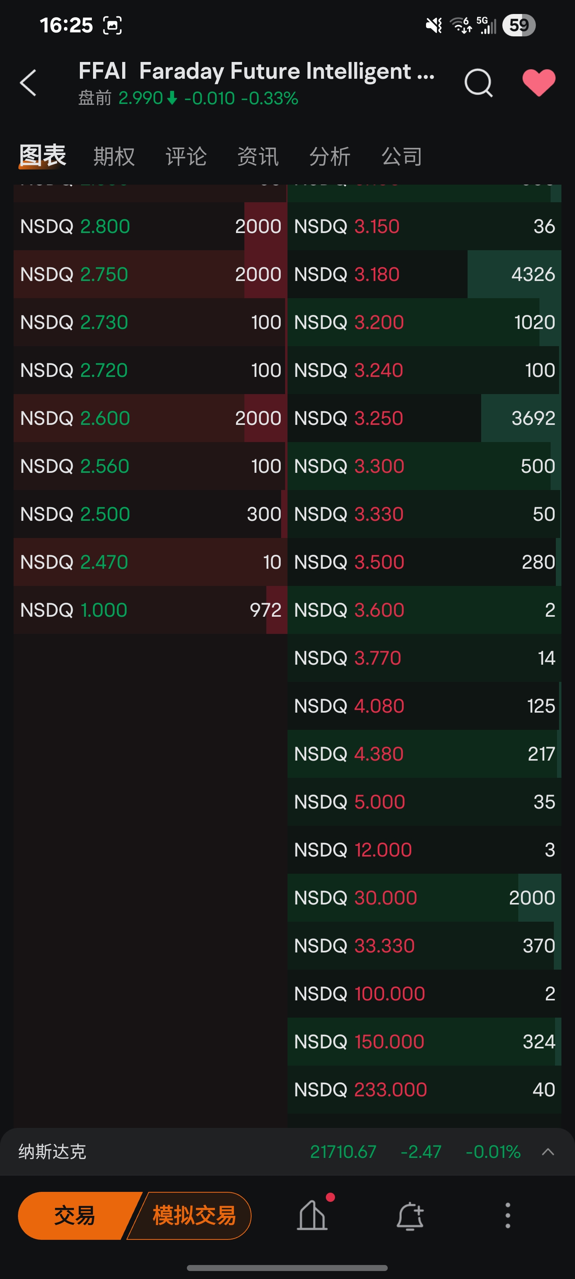Select the NSDQ 30.000 ask row
This screenshot has height=1279, width=575.
point(424,898)
